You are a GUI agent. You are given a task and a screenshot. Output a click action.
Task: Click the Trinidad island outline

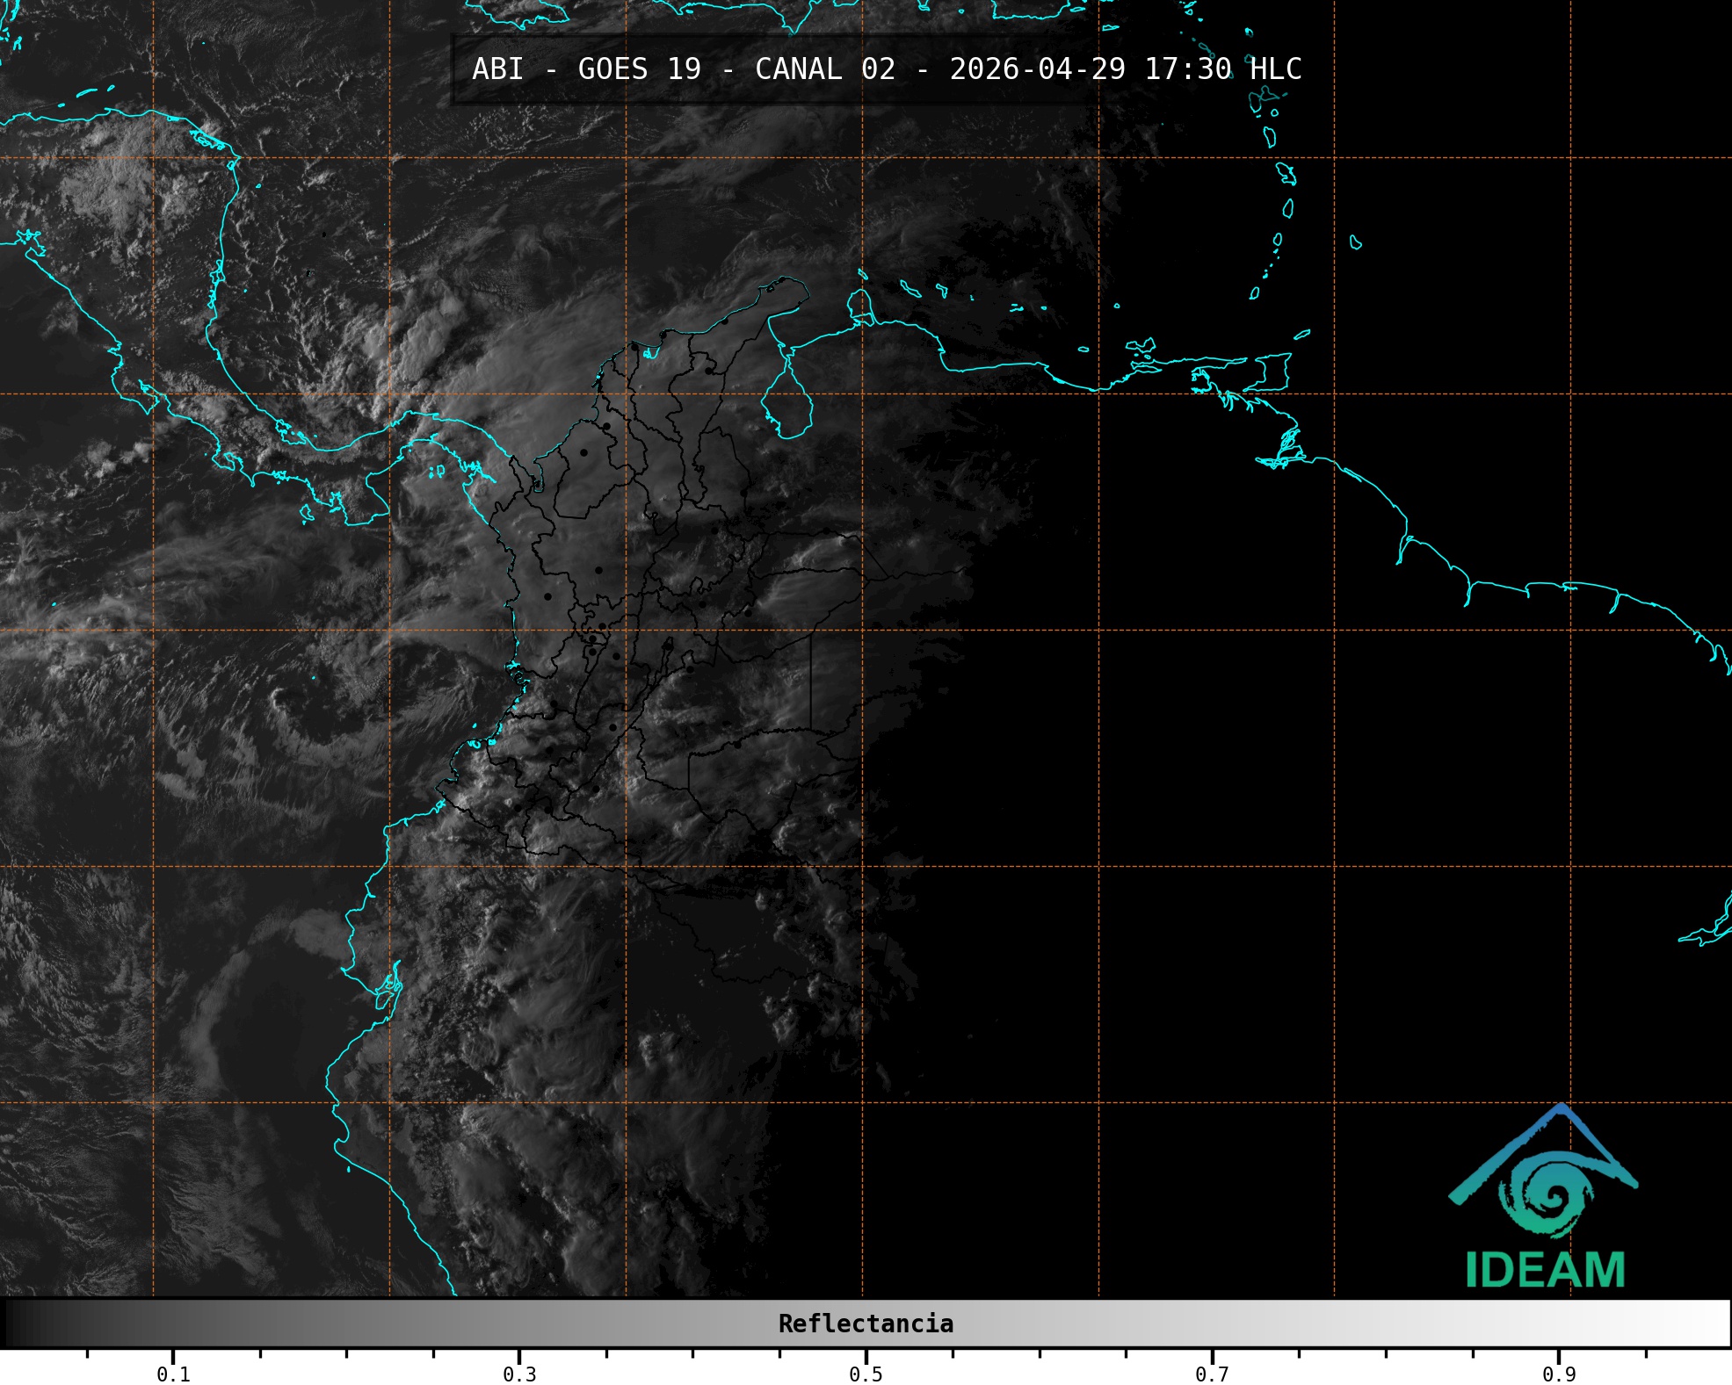1275,371
